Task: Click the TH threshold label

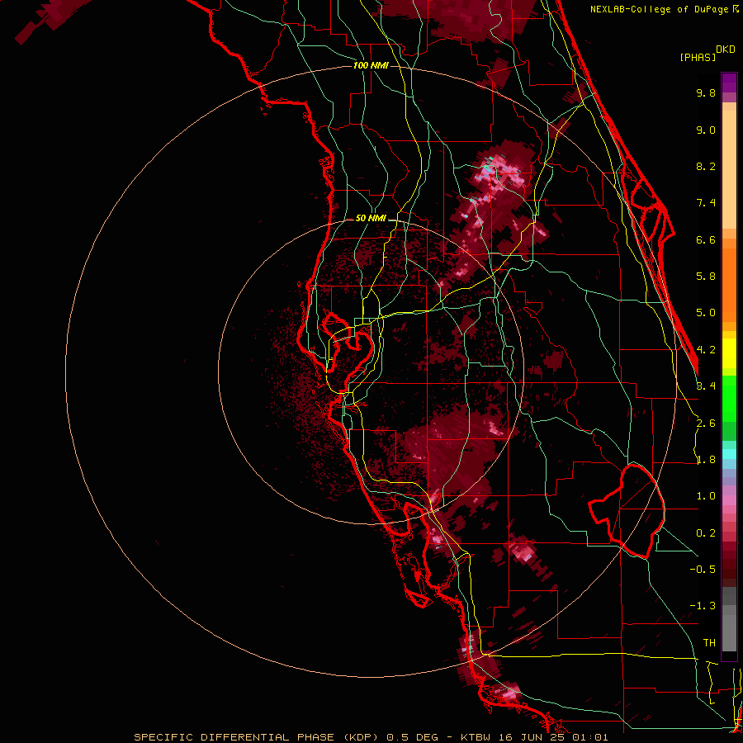Action: coord(709,643)
